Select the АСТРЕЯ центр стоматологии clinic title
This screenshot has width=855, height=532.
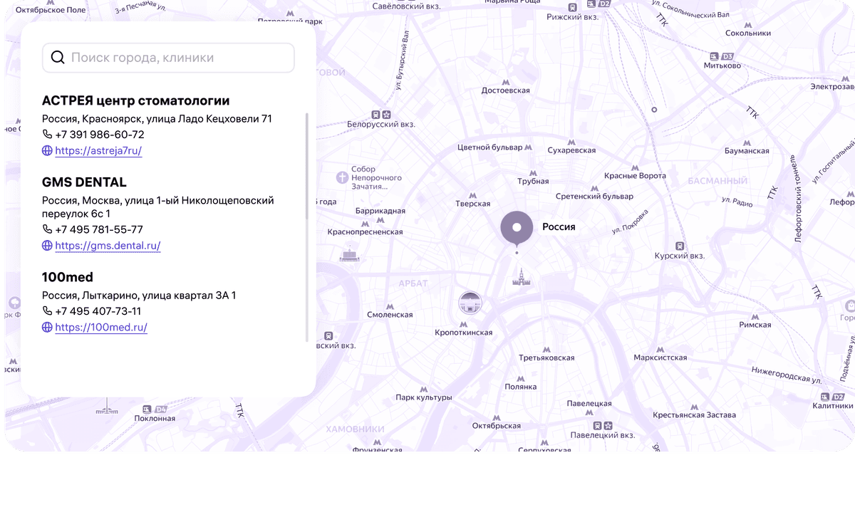coord(135,100)
